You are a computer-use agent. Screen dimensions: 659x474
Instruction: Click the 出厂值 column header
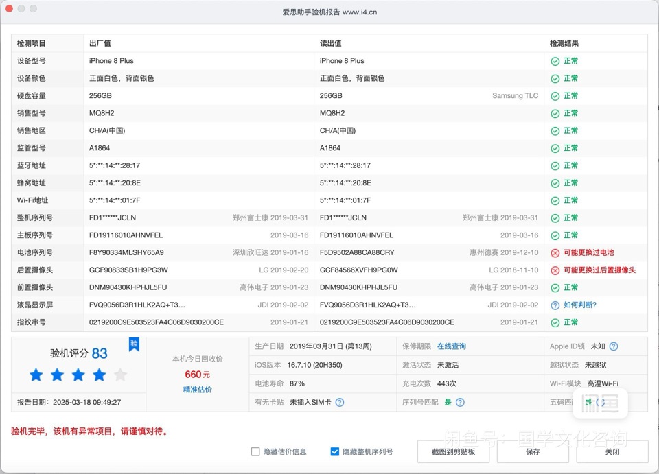[100, 43]
